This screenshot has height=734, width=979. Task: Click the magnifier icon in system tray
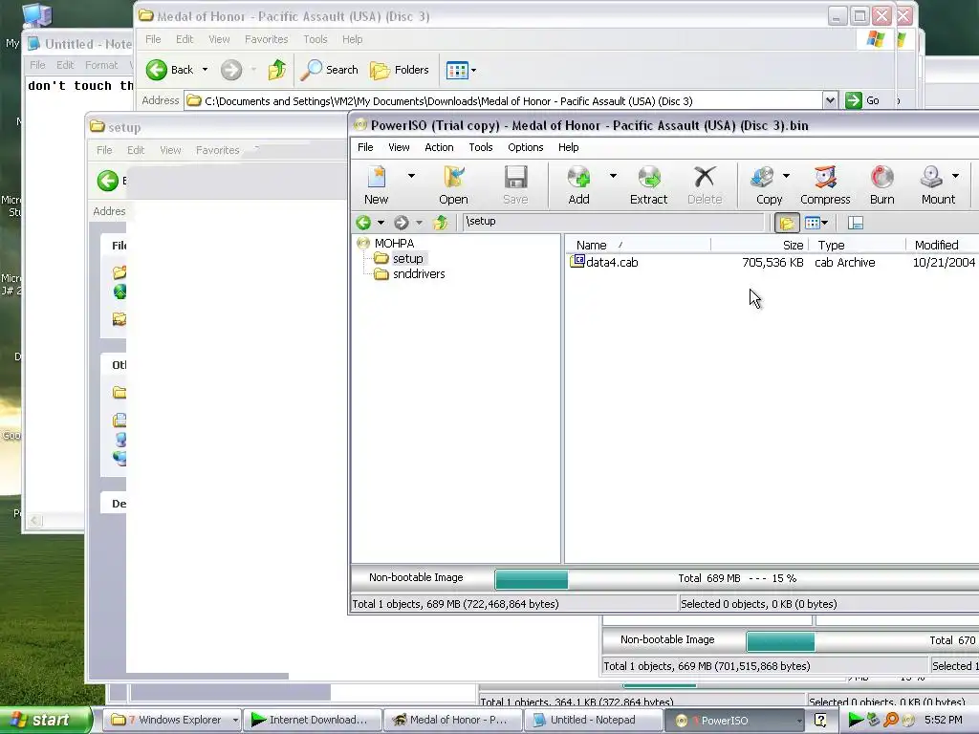[x=891, y=721]
